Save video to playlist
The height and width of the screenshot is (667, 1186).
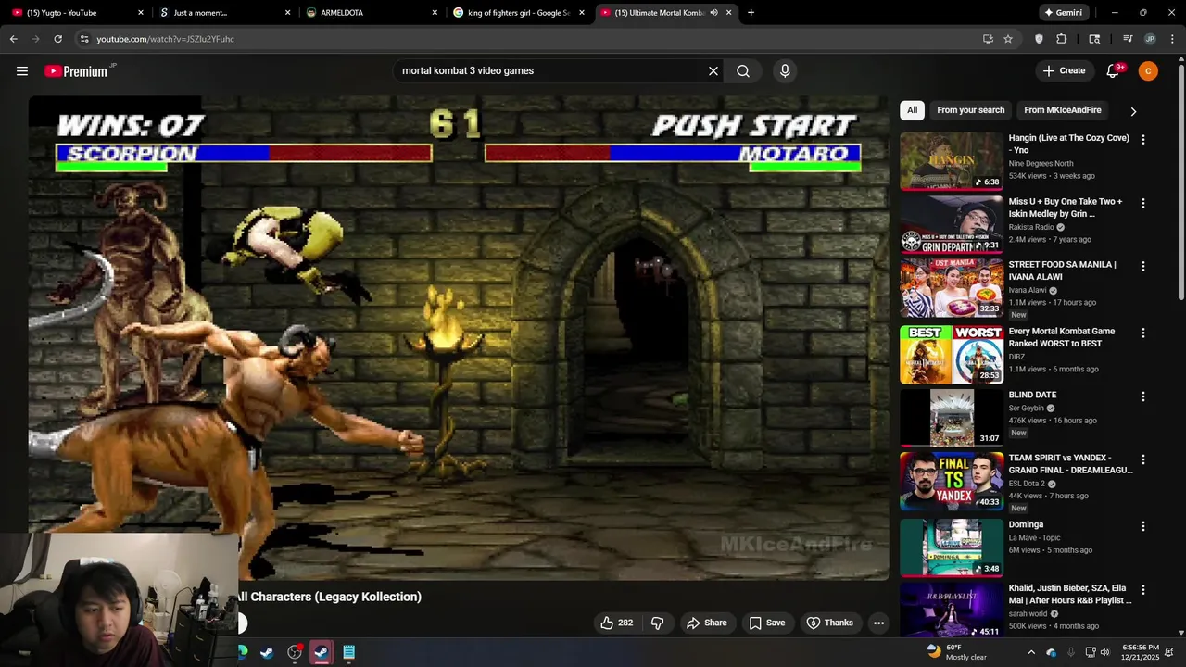pyautogui.click(x=766, y=623)
